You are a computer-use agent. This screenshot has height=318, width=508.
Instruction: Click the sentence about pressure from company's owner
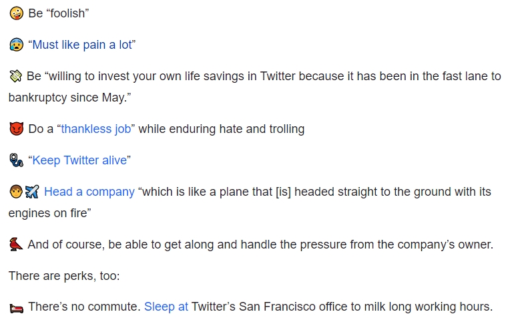260,245
